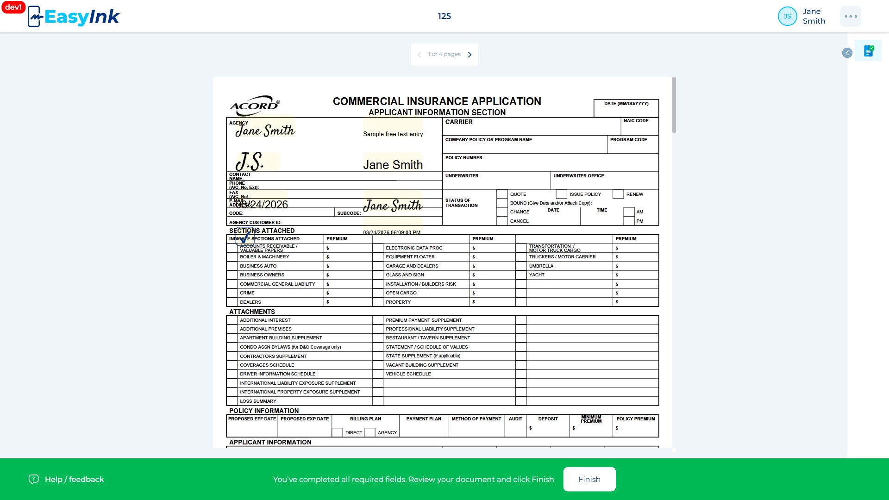889x500 pixels.
Task: Click the completion message in the green bar
Action: [x=413, y=479]
